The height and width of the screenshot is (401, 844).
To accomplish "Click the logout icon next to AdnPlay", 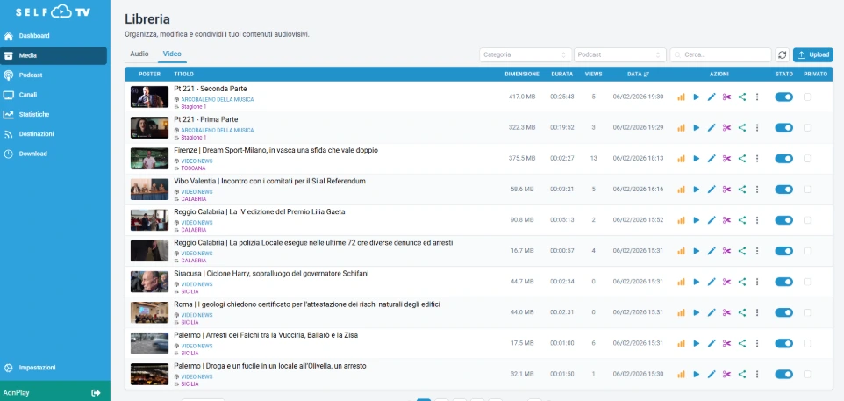I will [96, 392].
